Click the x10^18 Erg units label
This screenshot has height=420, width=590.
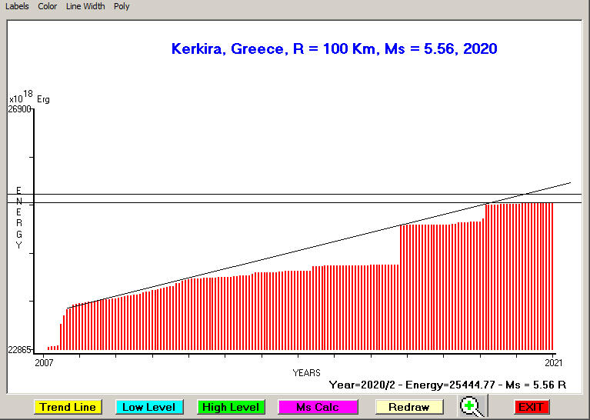[x=28, y=98]
